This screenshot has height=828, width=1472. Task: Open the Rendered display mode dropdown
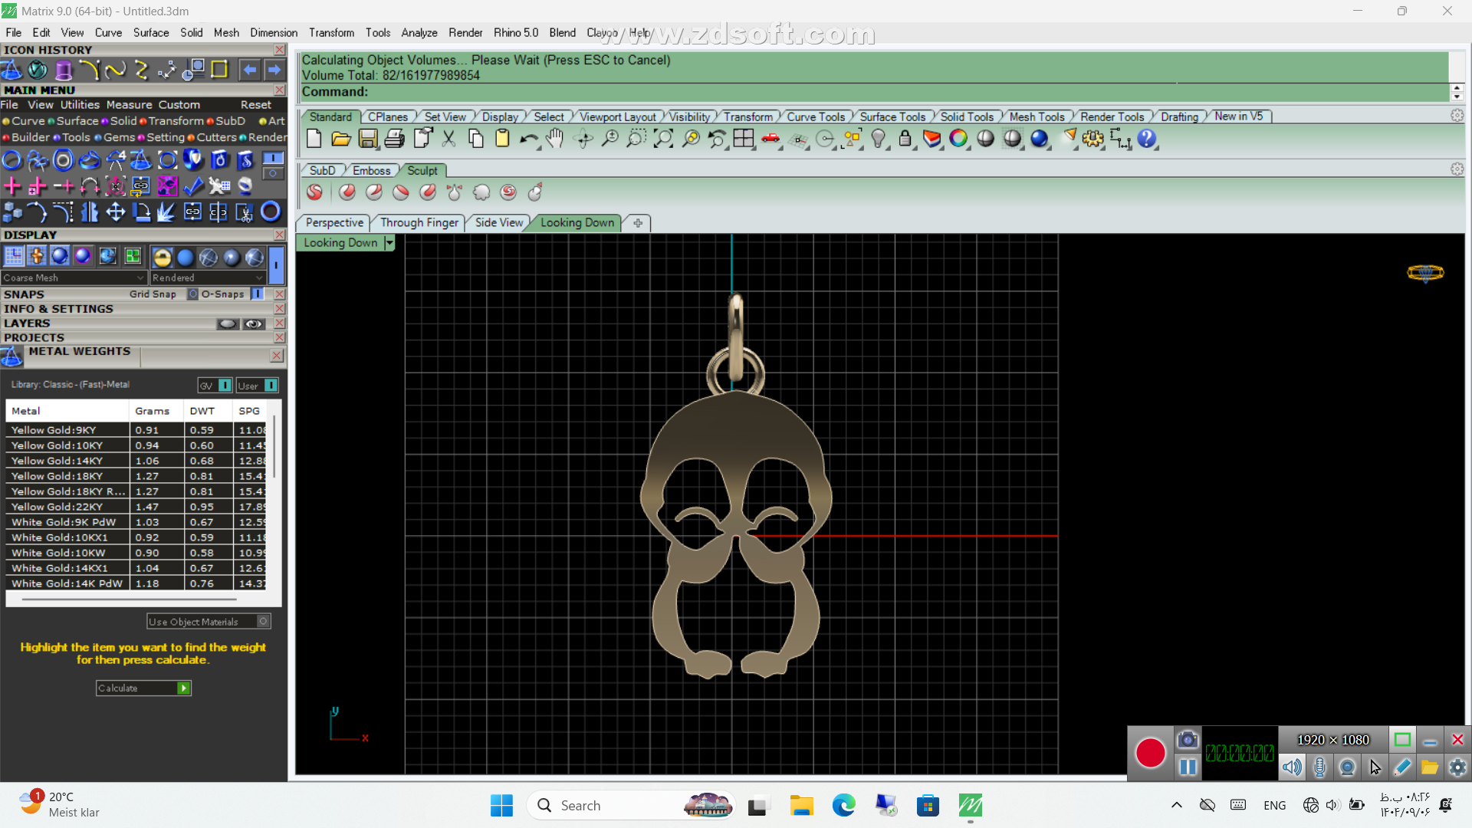click(259, 278)
